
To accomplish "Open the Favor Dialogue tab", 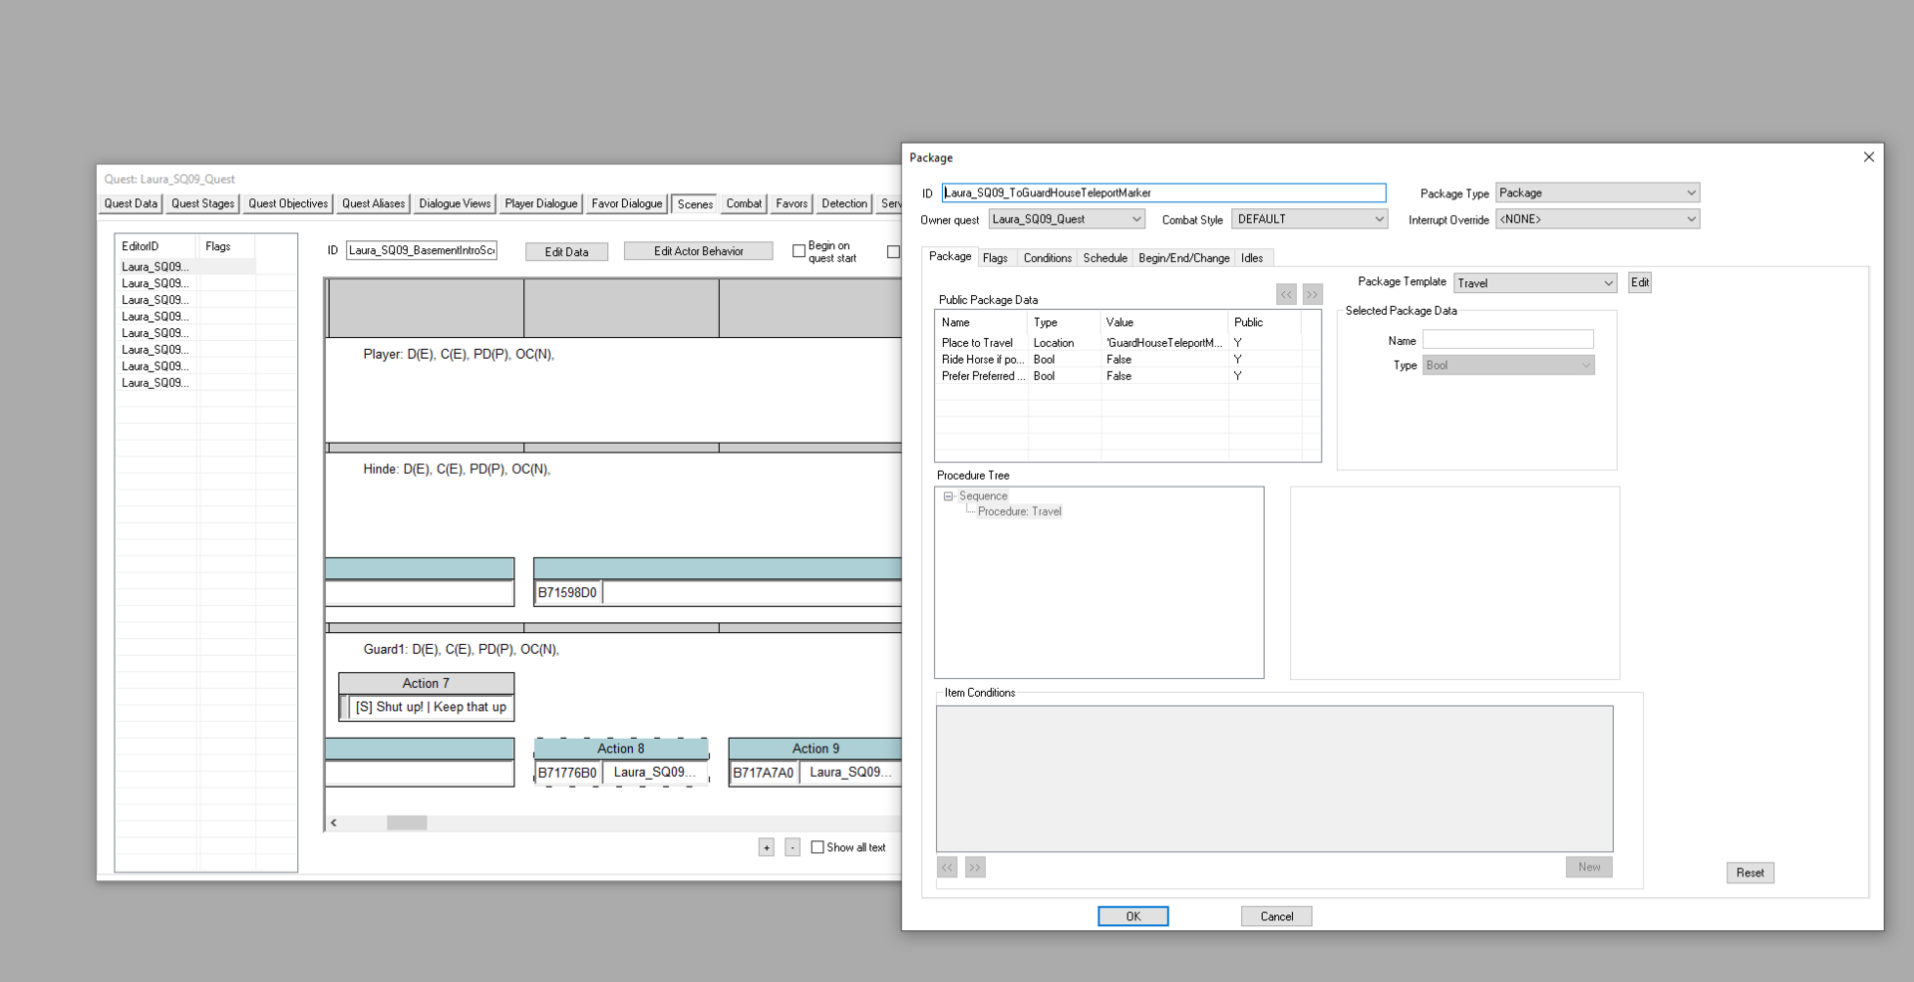I will [626, 203].
